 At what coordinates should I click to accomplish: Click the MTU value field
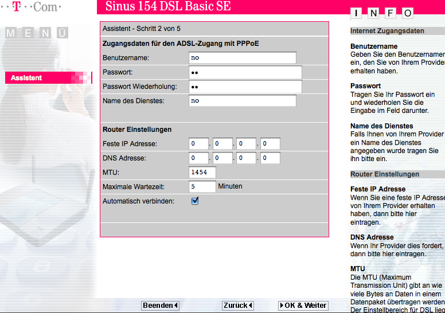coord(202,172)
